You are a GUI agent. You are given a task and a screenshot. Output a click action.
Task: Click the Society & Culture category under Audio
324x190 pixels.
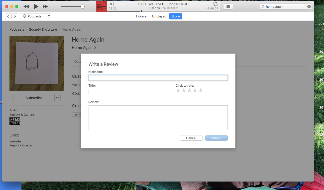click(x=22, y=115)
